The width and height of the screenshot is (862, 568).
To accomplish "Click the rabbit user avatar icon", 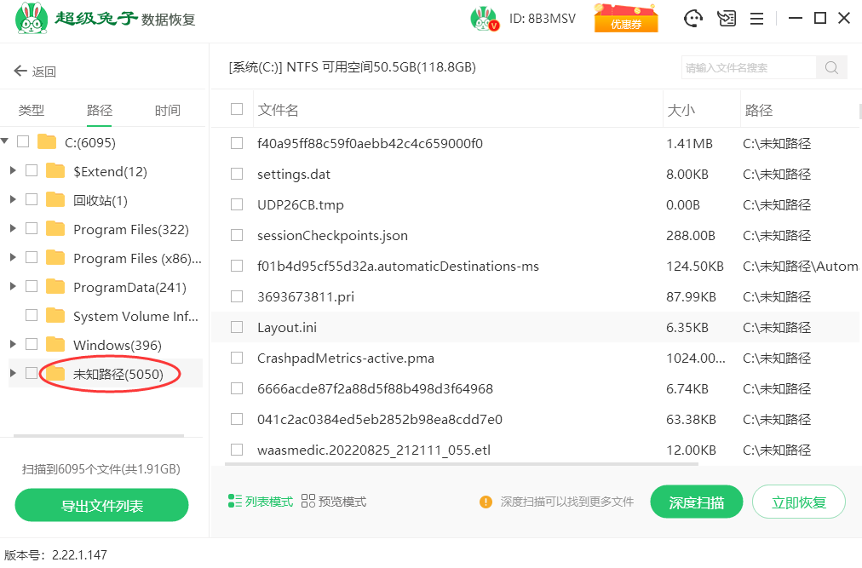I will pyautogui.click(x=484, y=19).
